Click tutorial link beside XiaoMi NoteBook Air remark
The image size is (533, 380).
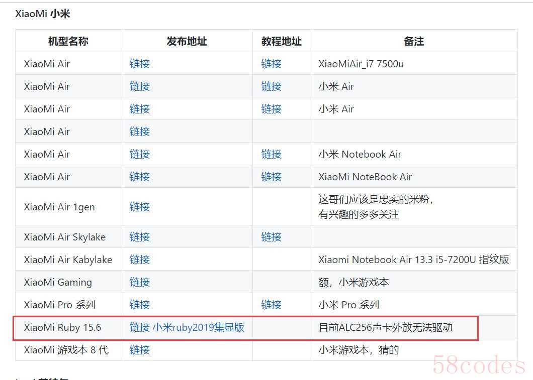point(271,177)
